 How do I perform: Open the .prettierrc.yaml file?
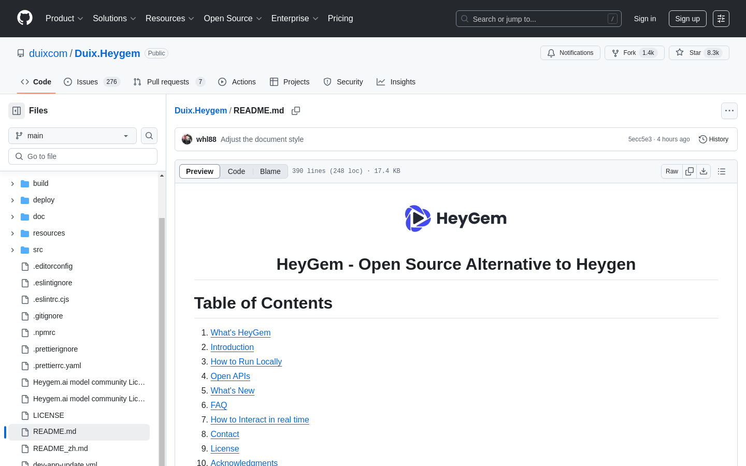coord(57,366)
